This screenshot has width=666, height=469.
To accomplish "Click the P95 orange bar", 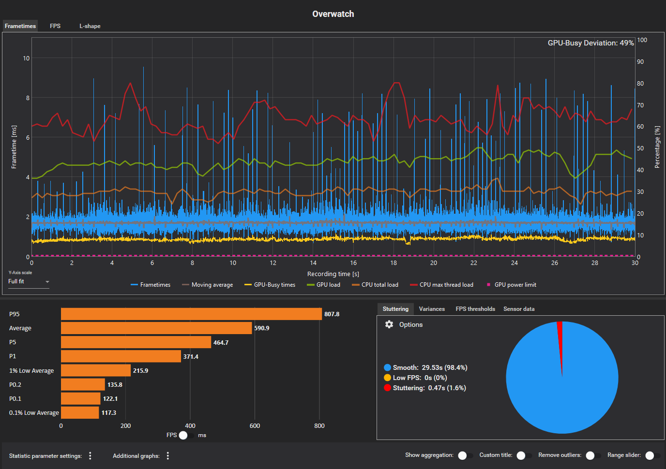I will point(191,314).
